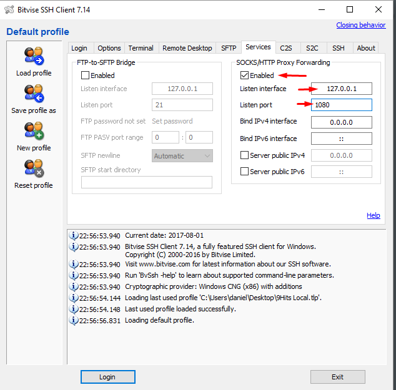Open the Options tab
The image size is (396, 390).
click(x=109, y=48)
